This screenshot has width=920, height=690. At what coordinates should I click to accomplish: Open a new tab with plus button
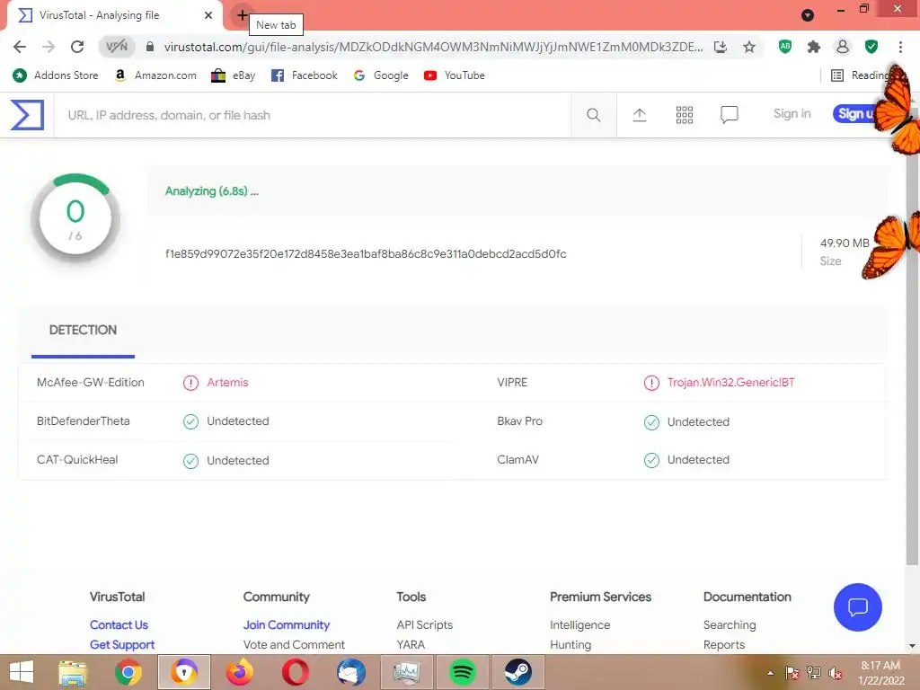click(x=242, y=15)
